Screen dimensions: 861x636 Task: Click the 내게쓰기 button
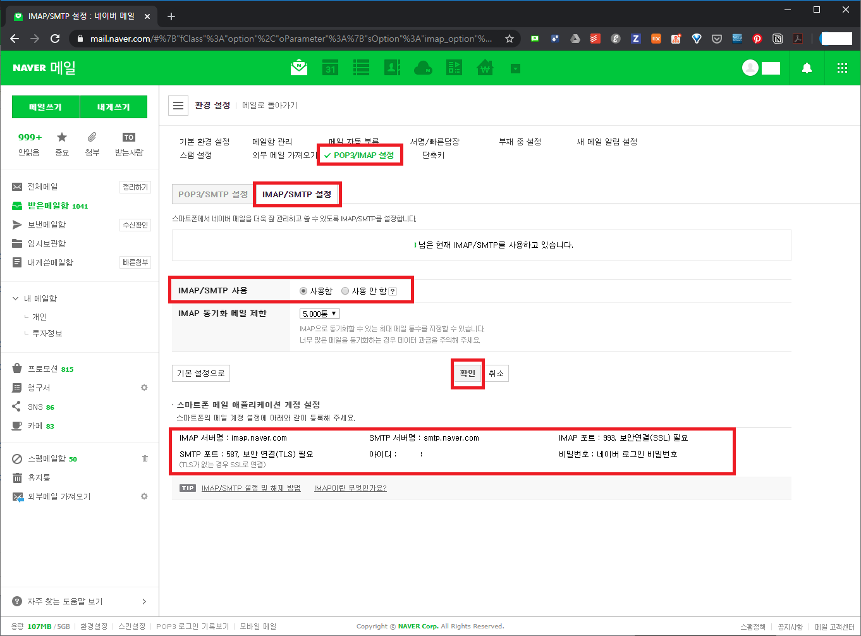point(114,107)
